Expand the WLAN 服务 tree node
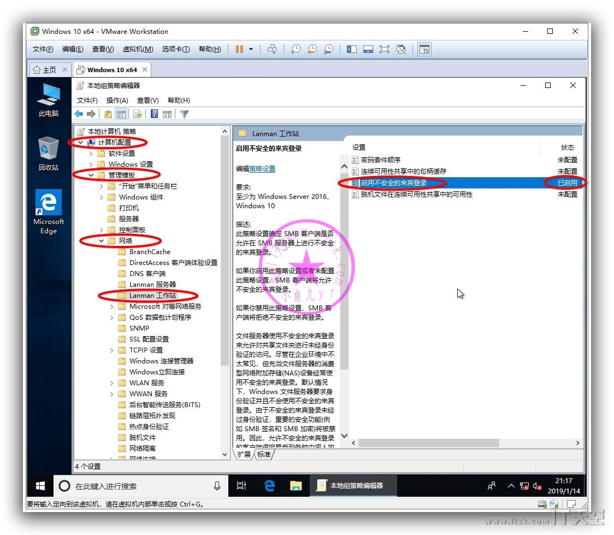Image resolution: width=614 pixels, height=535 pixels. [112, 383]
